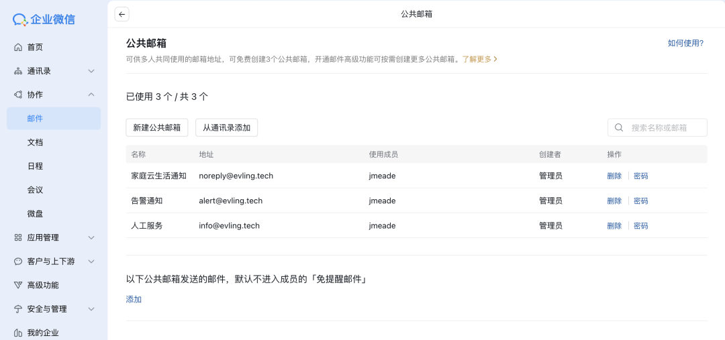725x340 pixels.
Task: Click the chat icon beside 客户与上下游
Action: (18, 262)
